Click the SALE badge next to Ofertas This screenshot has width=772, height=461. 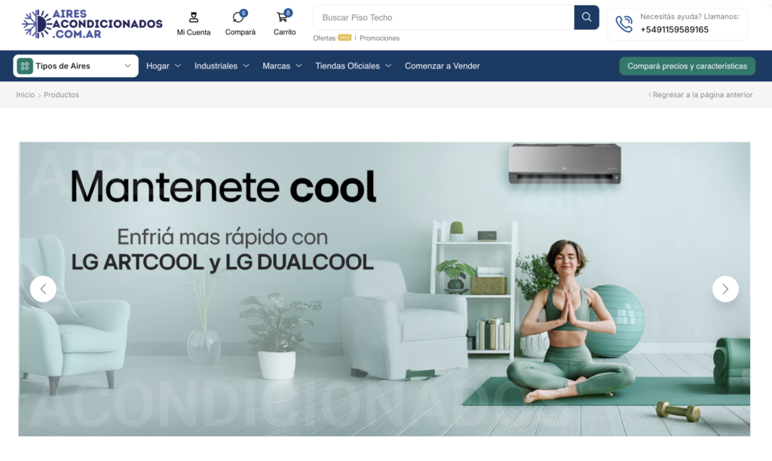tap(345, 38)
